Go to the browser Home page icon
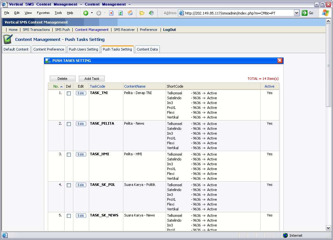 [130, 13]
